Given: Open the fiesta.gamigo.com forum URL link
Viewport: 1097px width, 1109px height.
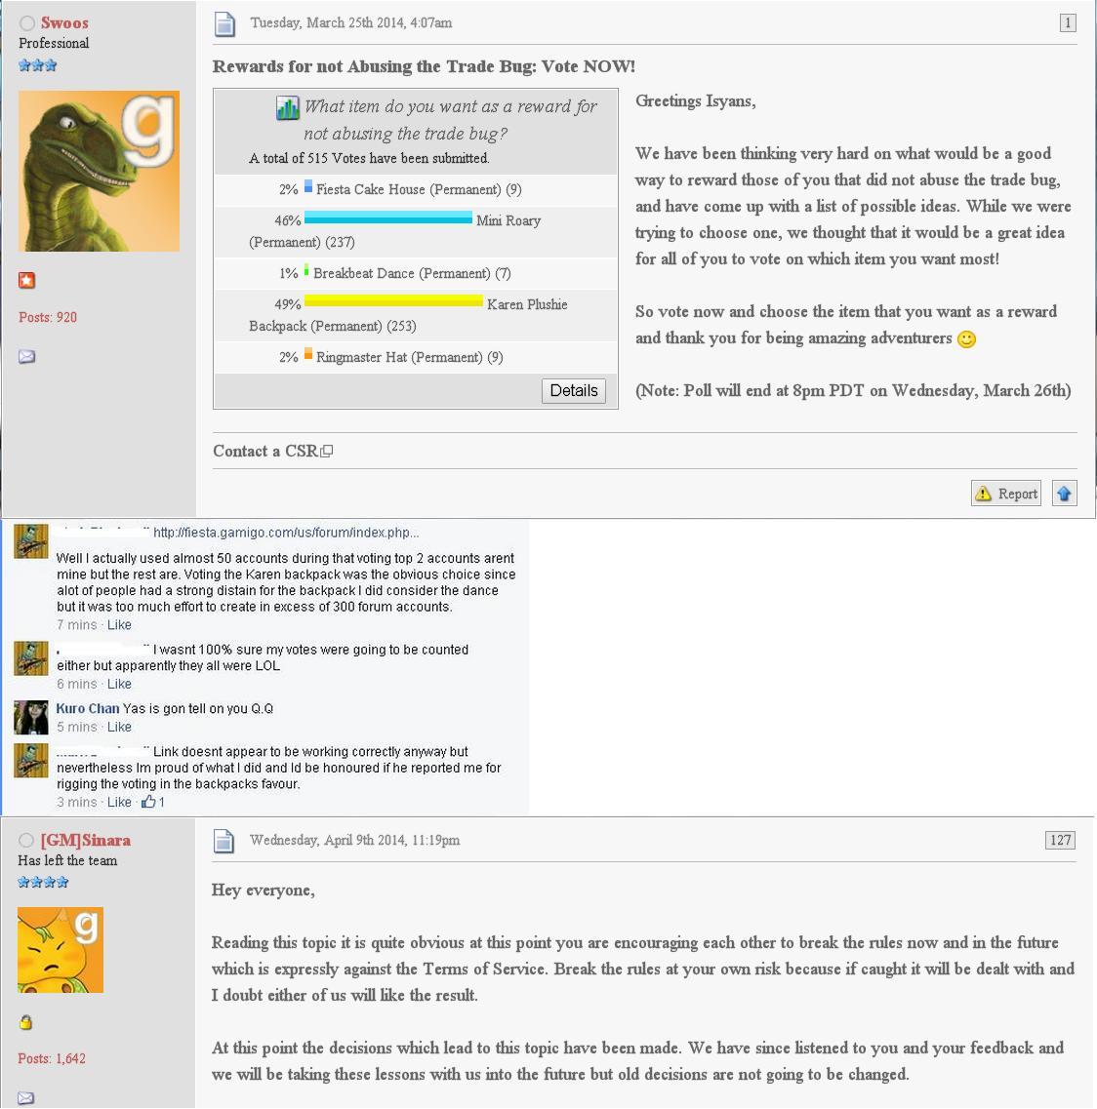Looking at the screenshot, I should [x=286, y=533].
